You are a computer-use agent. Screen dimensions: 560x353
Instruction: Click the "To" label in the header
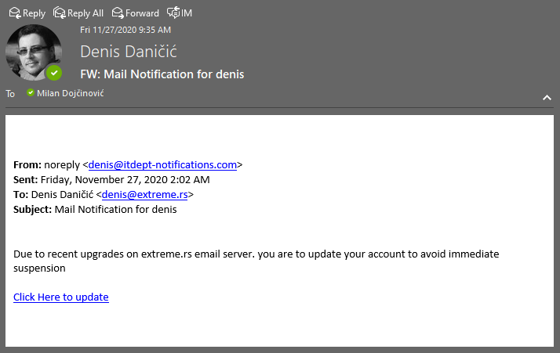[x=10, y=93]
